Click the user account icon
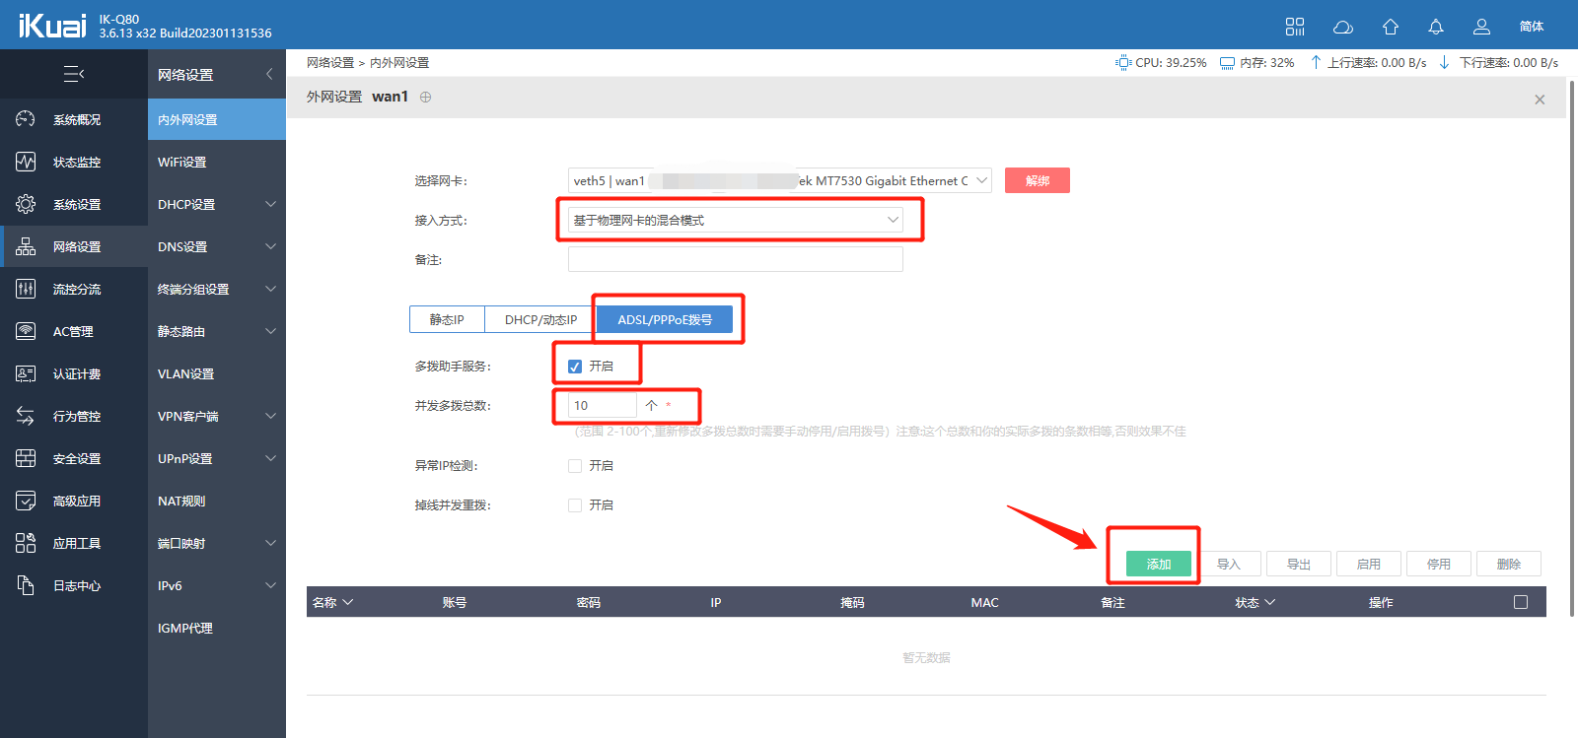The image size is (1578, 738). click(1481, 27)
